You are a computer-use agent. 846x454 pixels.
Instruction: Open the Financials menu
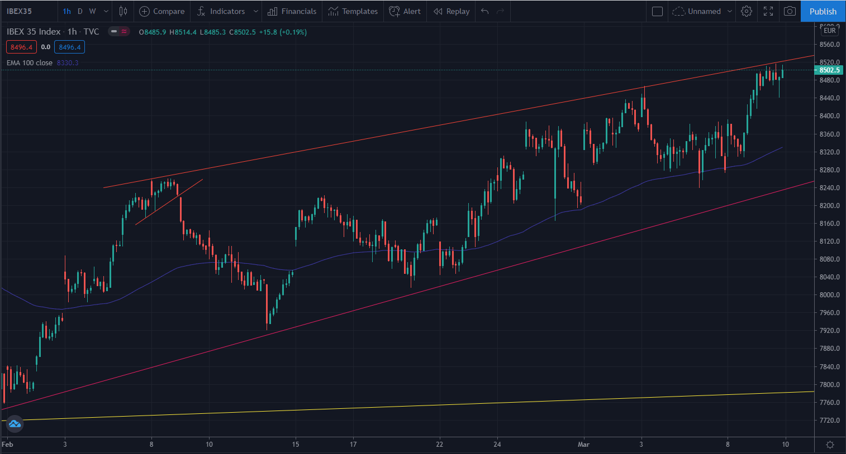292,11
